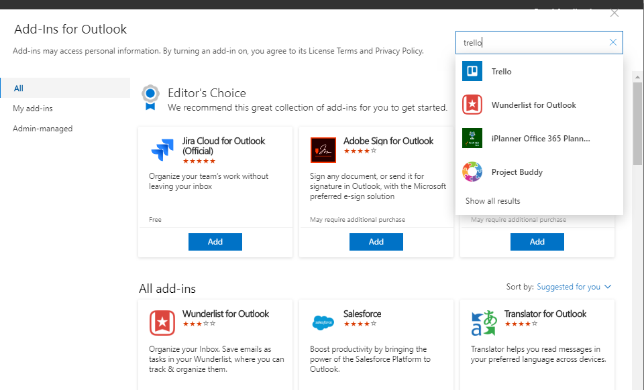Click the Jira Cloud five-star rating
This screenshot has width=644, height=390.
pyautogui.click(x=199, y=161)
